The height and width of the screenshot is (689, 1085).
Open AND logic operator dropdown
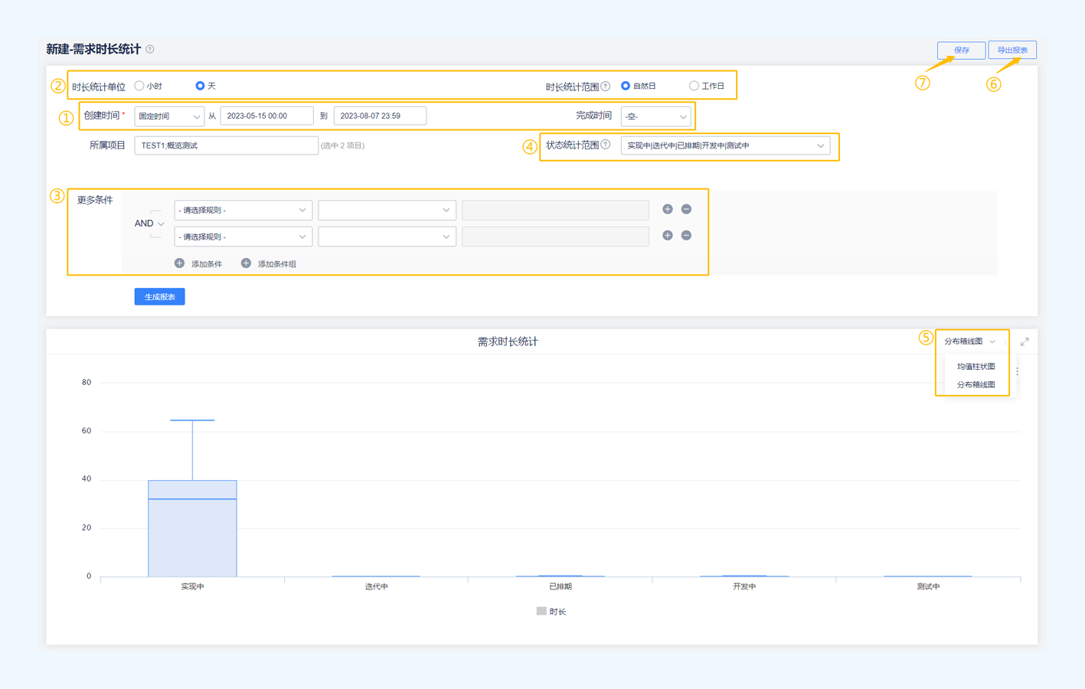pyautogui.click(x=149, y=223)
